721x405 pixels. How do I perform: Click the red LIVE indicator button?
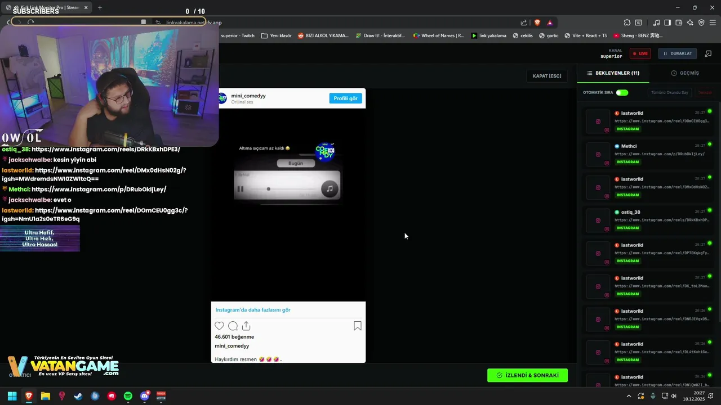point(640,53)
